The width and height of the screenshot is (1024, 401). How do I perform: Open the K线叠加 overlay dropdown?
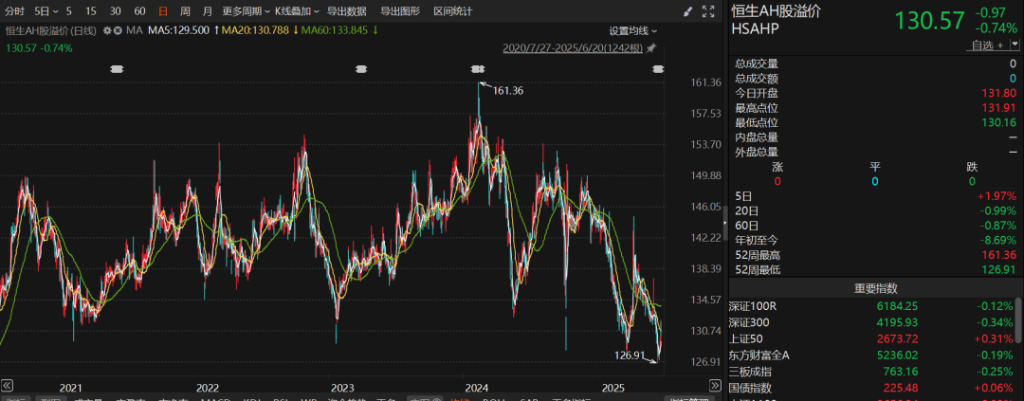point(297,11)
